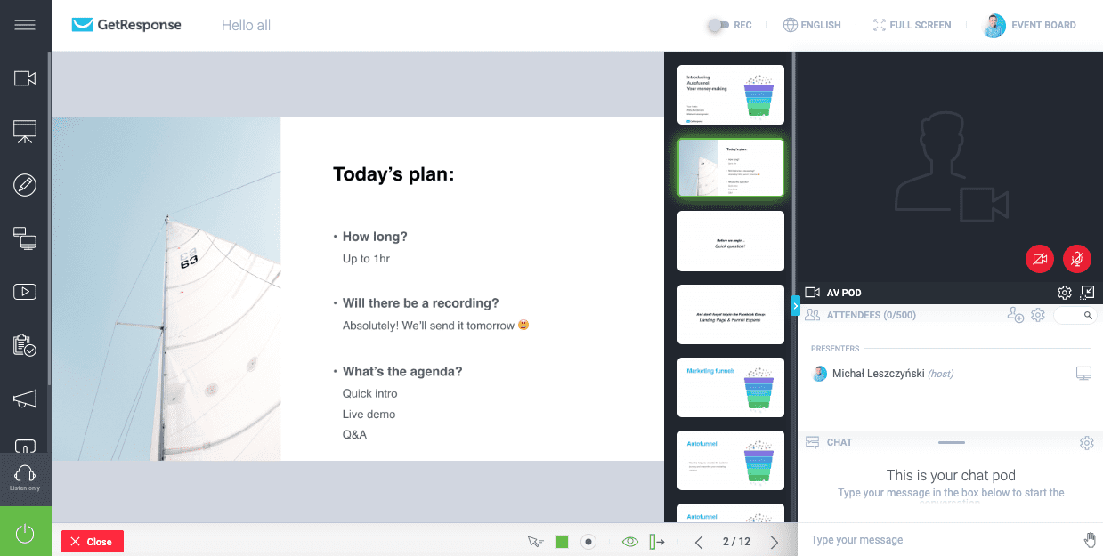
Task: Click the PRESENTERS section label
Action: tap(835, 349)
